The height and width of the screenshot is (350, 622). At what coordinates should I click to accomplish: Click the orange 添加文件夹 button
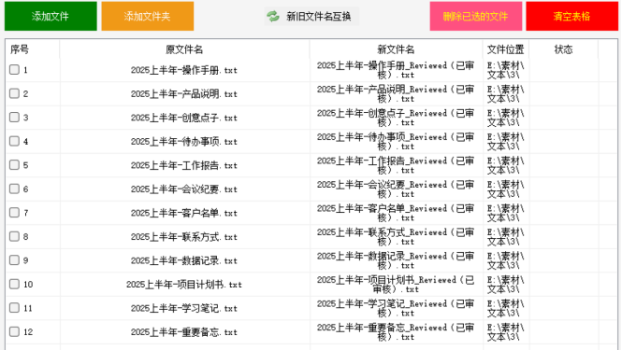pyautogui.click(x=148, y=16)
